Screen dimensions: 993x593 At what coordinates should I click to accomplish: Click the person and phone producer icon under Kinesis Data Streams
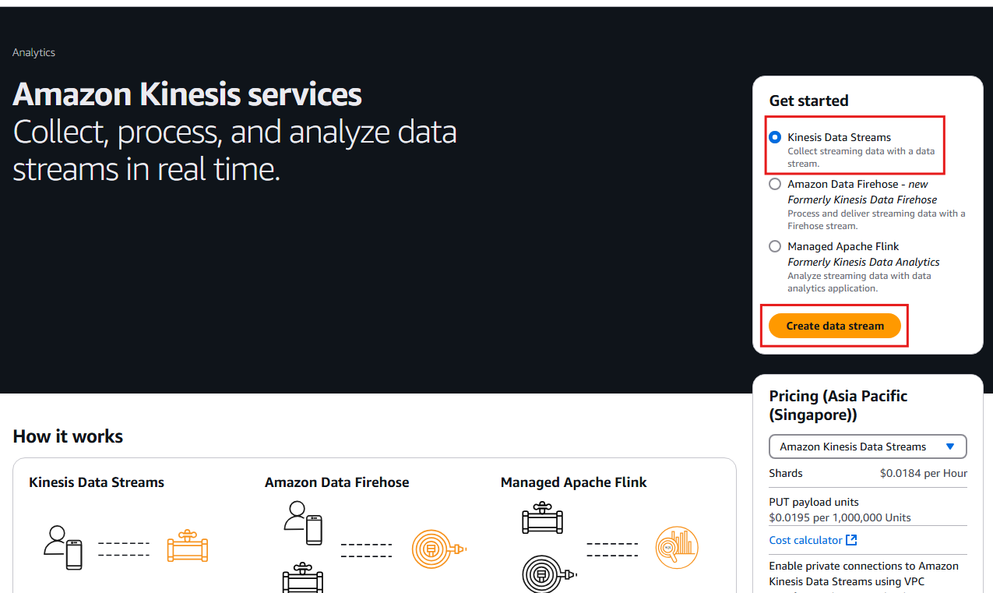coord(63,548)
